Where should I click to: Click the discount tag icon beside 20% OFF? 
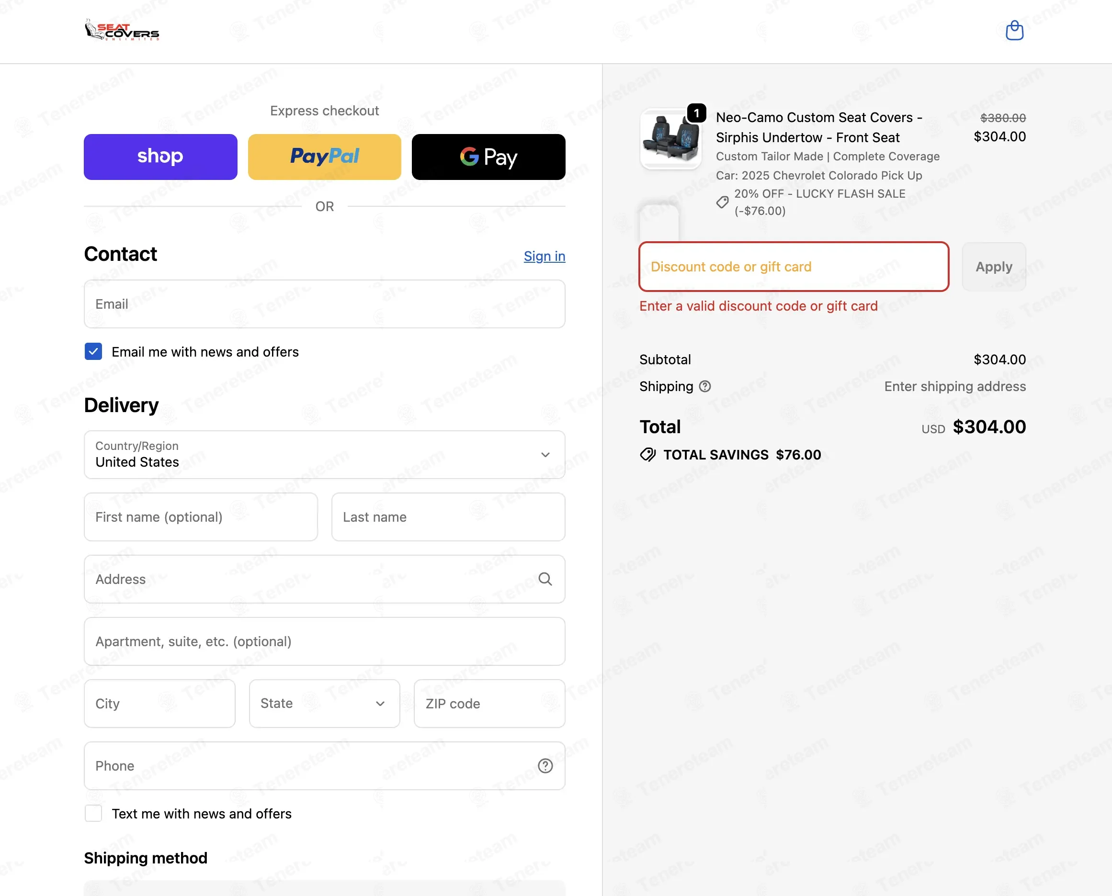tap(723, 202)
